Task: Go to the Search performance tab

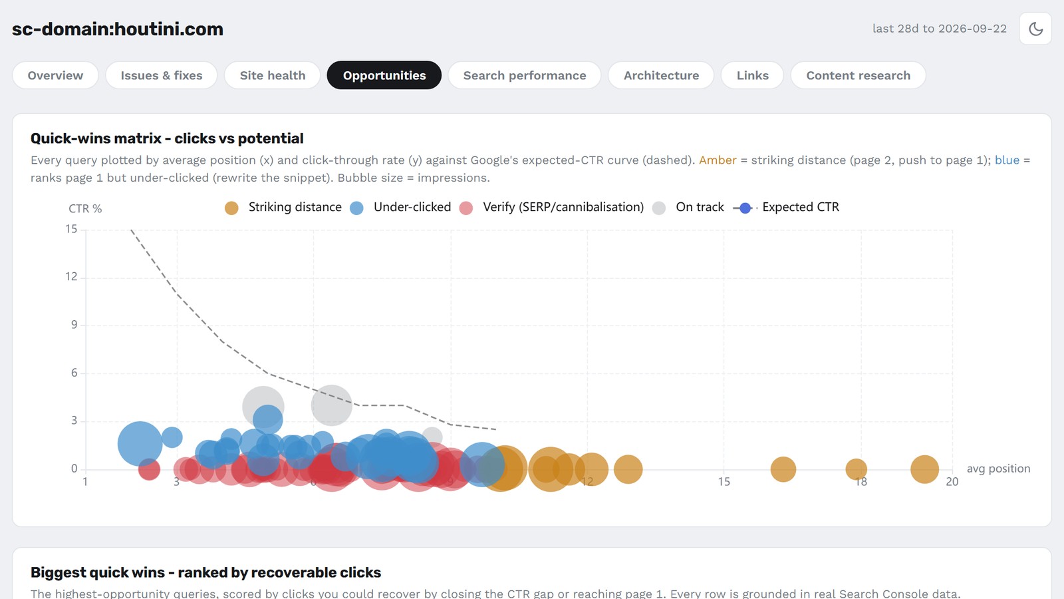Action: [x=525, y=75]
